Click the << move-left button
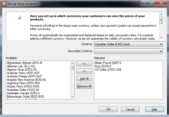This screenshot has width=169, height=117. [84, 64]
